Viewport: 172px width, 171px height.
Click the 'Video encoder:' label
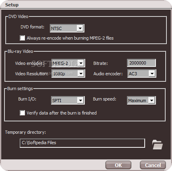coord(29,63)
